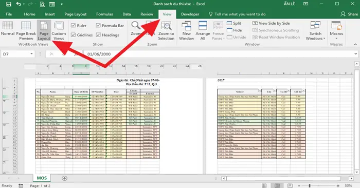Switch to Page Layout ribbon tab
The image size is (360, 188).
point(76,14)
